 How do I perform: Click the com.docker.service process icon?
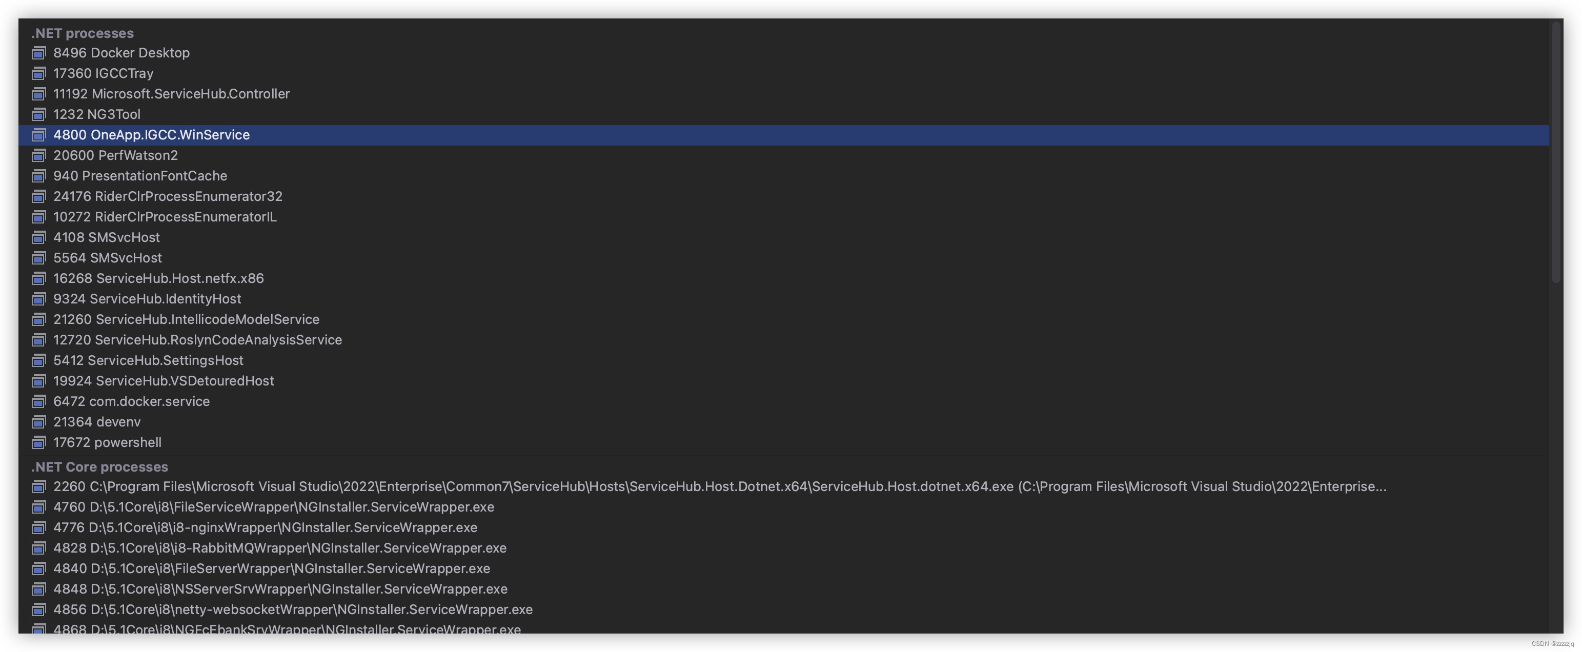click(38, 401)
